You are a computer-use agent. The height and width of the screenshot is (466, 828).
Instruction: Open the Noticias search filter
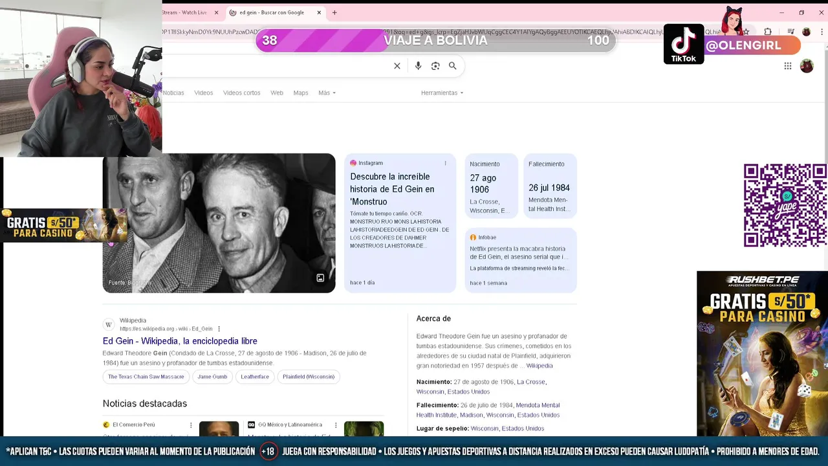coord(173,93)
